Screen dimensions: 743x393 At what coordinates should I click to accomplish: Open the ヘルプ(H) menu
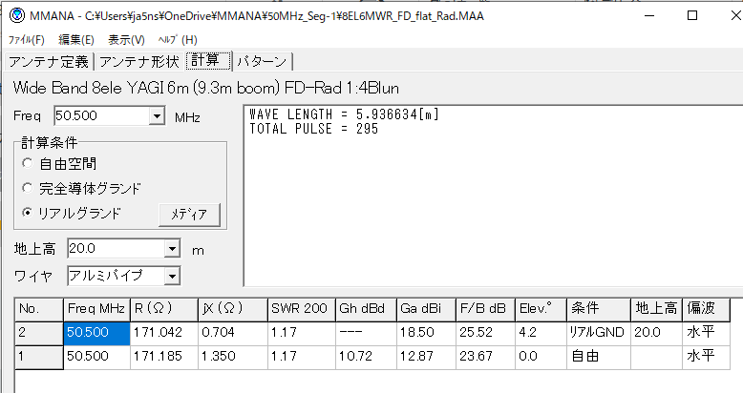pyautogui.click(x=178, y=40)
